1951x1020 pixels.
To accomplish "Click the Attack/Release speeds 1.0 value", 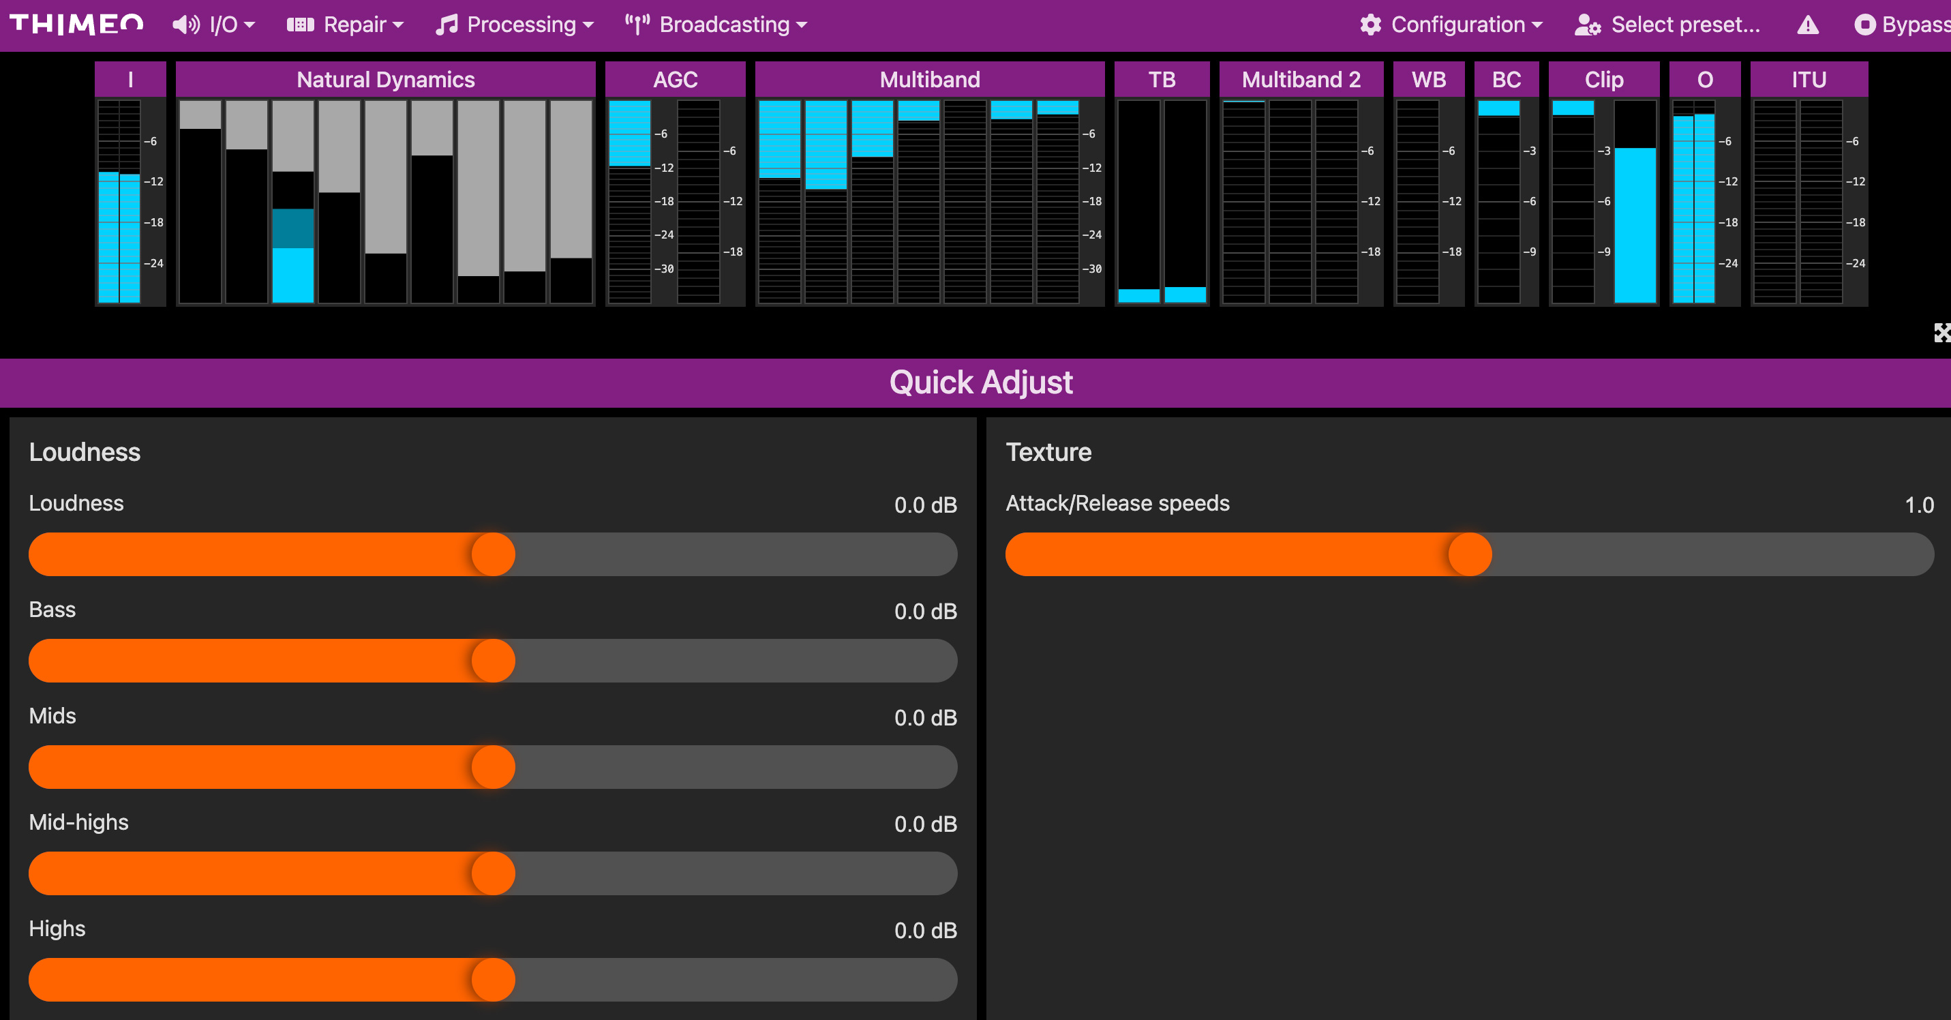I will (1918, 505).
